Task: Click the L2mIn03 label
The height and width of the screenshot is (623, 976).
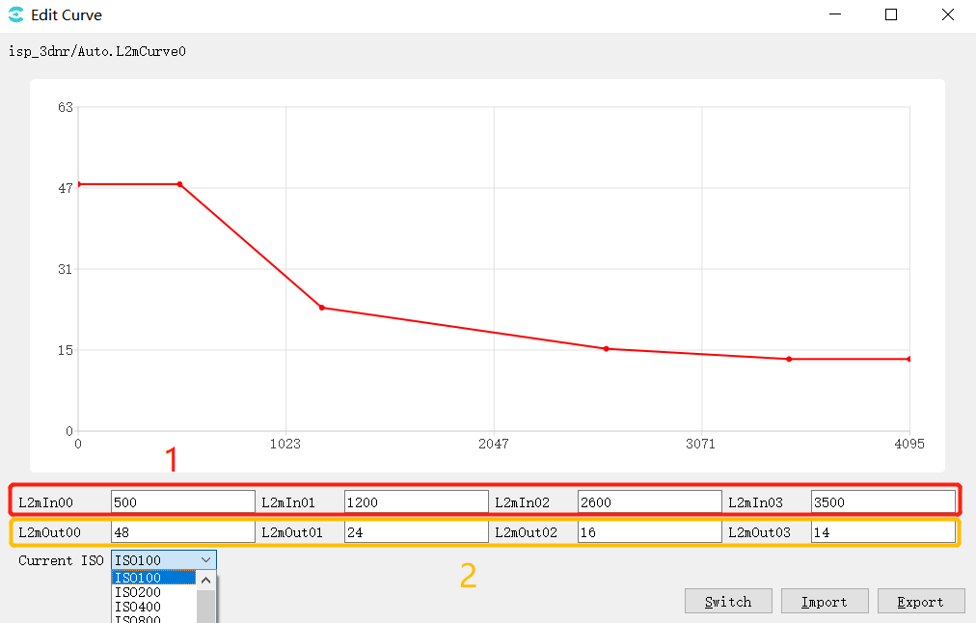Action: pos(756,502)
